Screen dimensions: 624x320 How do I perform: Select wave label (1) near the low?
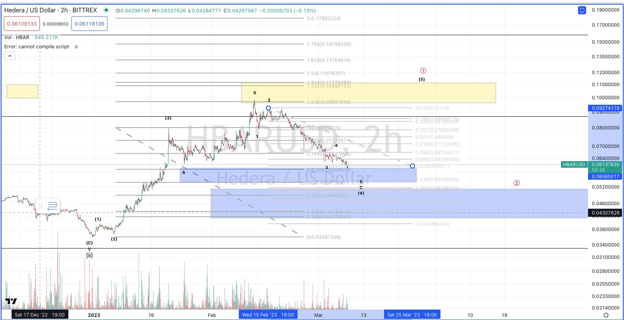98,219
